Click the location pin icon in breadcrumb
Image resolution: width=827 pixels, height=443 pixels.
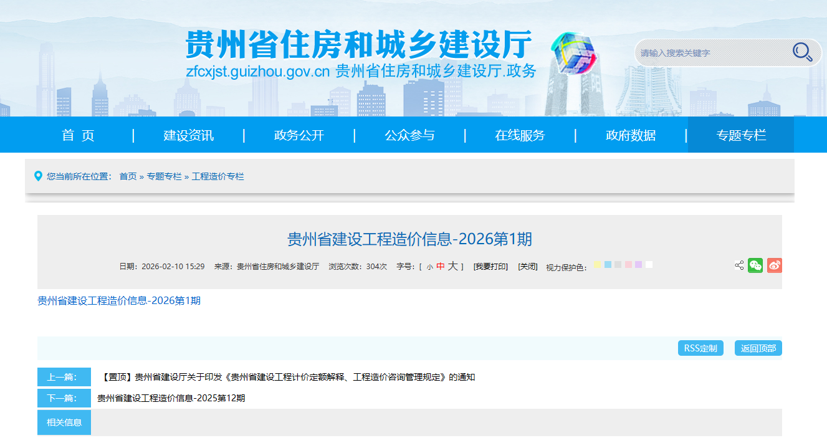click(x=38, y=176)
